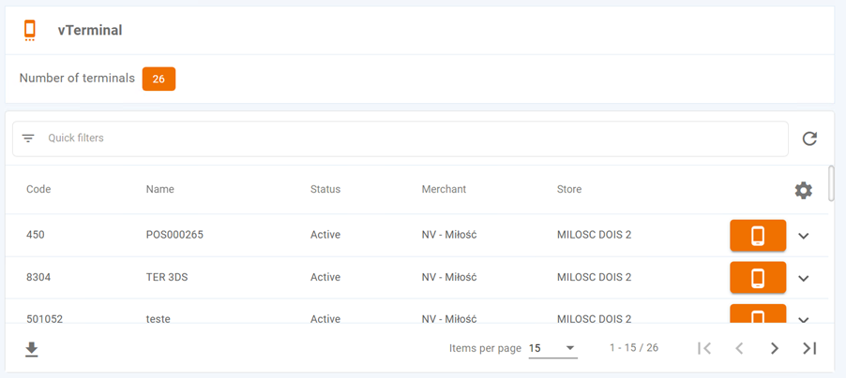This screenshot has height=378, width=846.
Task: Click the orange 26 terminals count badge
Action: pyautogui.click(x=159, y=79)
